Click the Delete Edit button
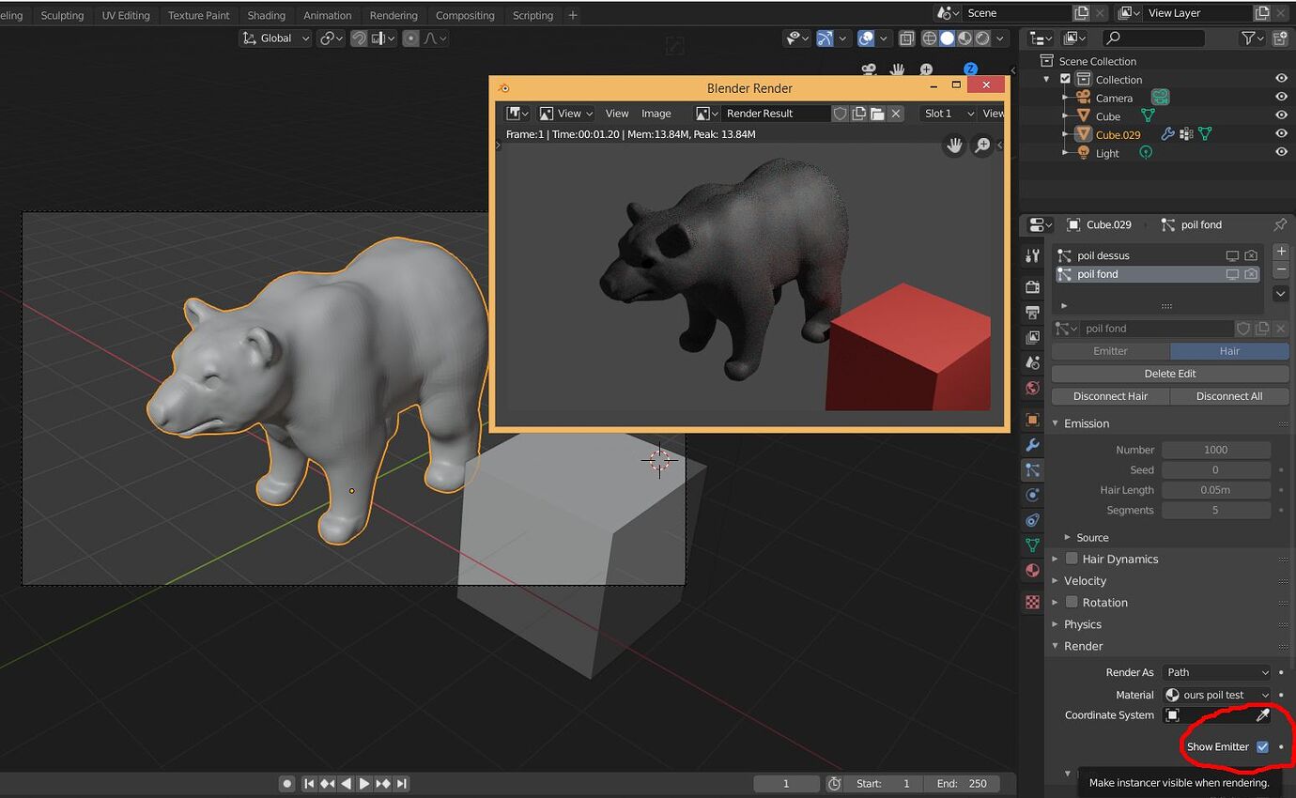This screenshot has height=798, width=1296. (1170, 374)
